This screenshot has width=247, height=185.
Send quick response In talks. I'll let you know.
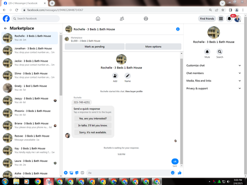pyautogui.click(x=93, y=125)
